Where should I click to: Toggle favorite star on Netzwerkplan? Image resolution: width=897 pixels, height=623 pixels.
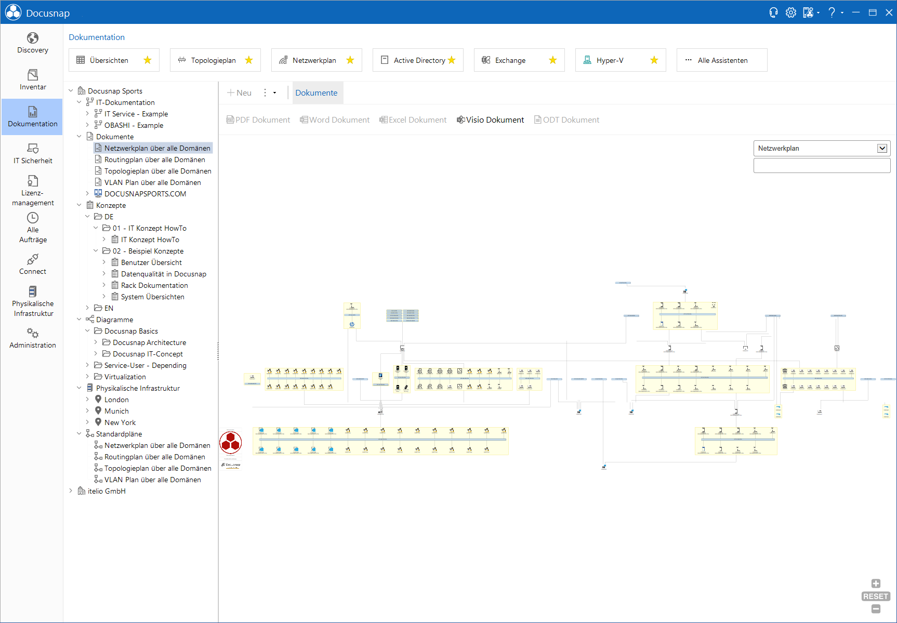click(350, 60)
